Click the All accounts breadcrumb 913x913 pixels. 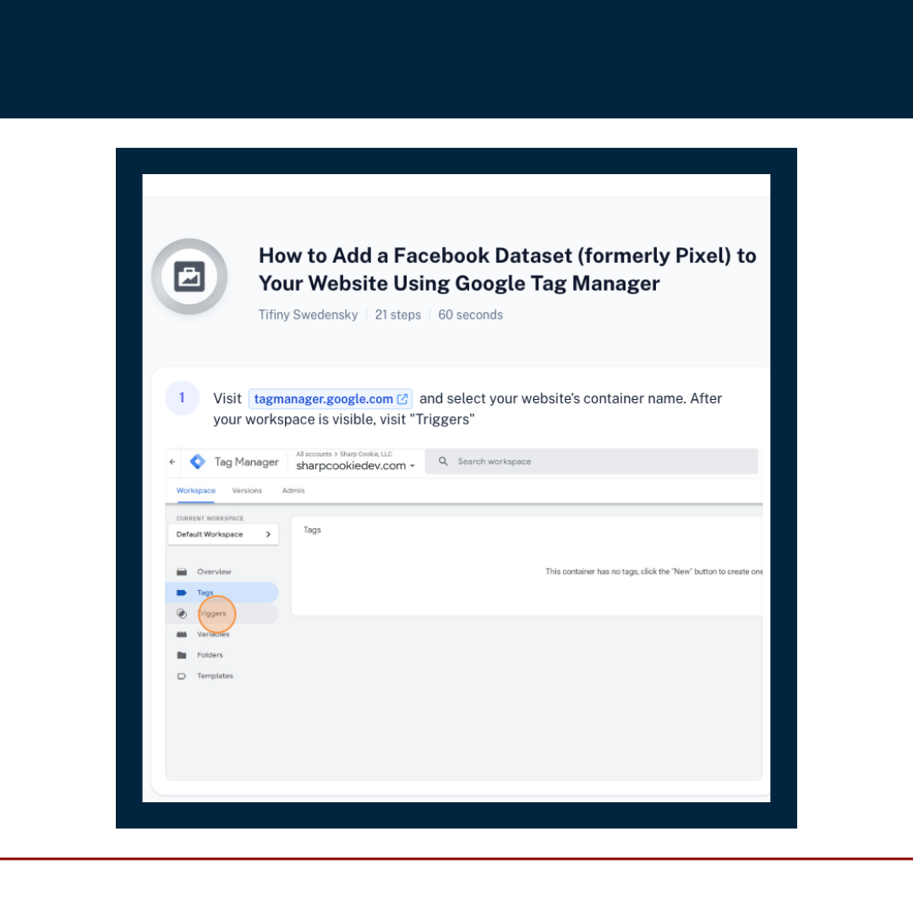coord(314,454)
